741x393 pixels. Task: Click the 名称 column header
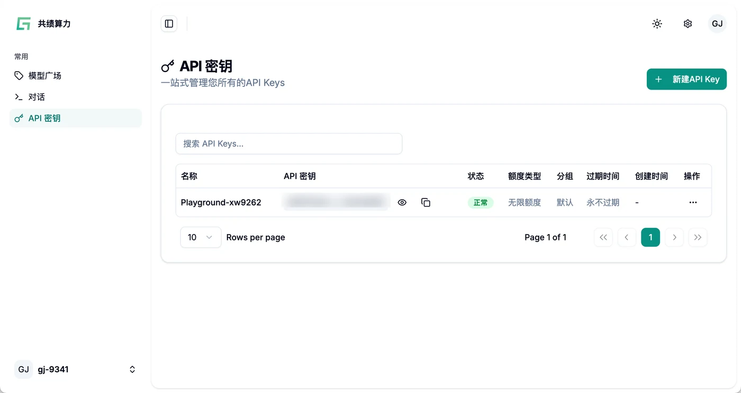point(189,176)
